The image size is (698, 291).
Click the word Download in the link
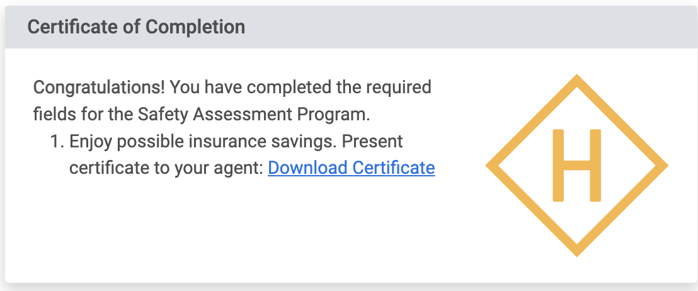click(x=307, y=168)
